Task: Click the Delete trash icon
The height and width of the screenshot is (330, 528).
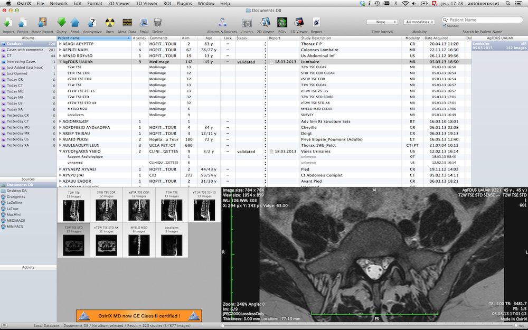Action: coord(157,23)
